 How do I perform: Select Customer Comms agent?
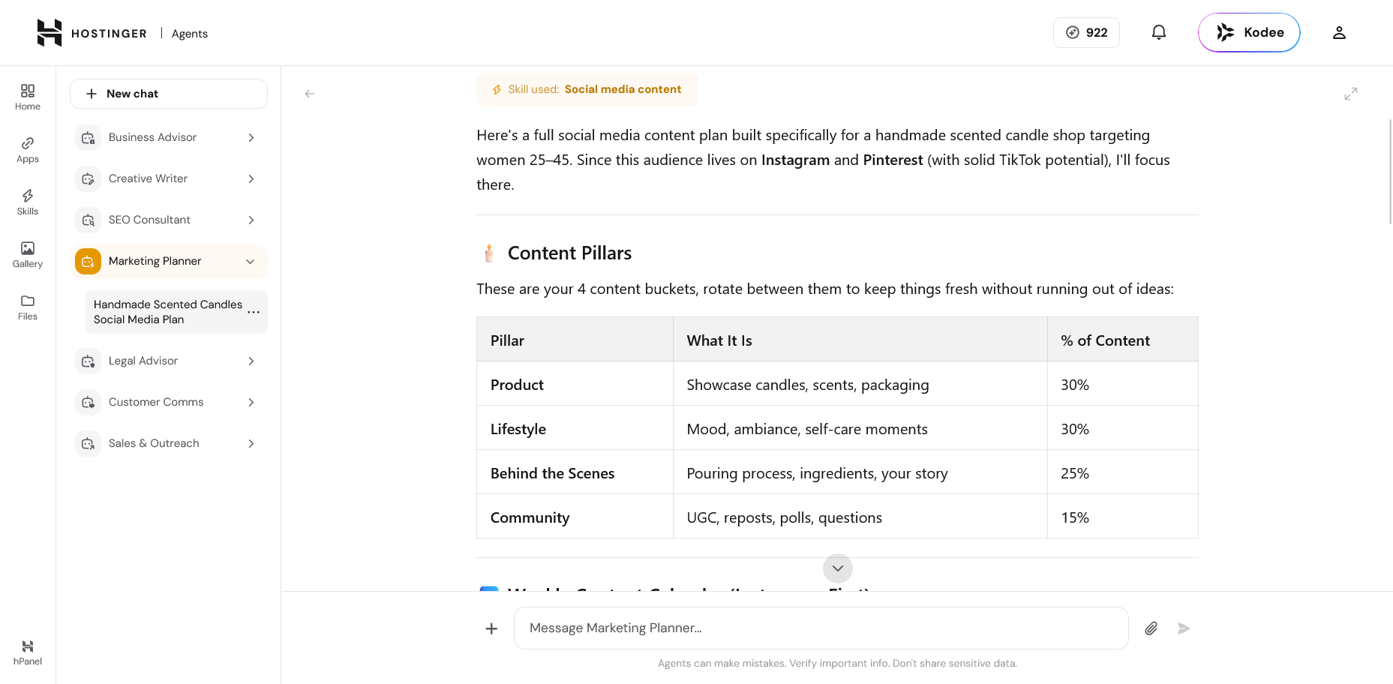[169, 402]
